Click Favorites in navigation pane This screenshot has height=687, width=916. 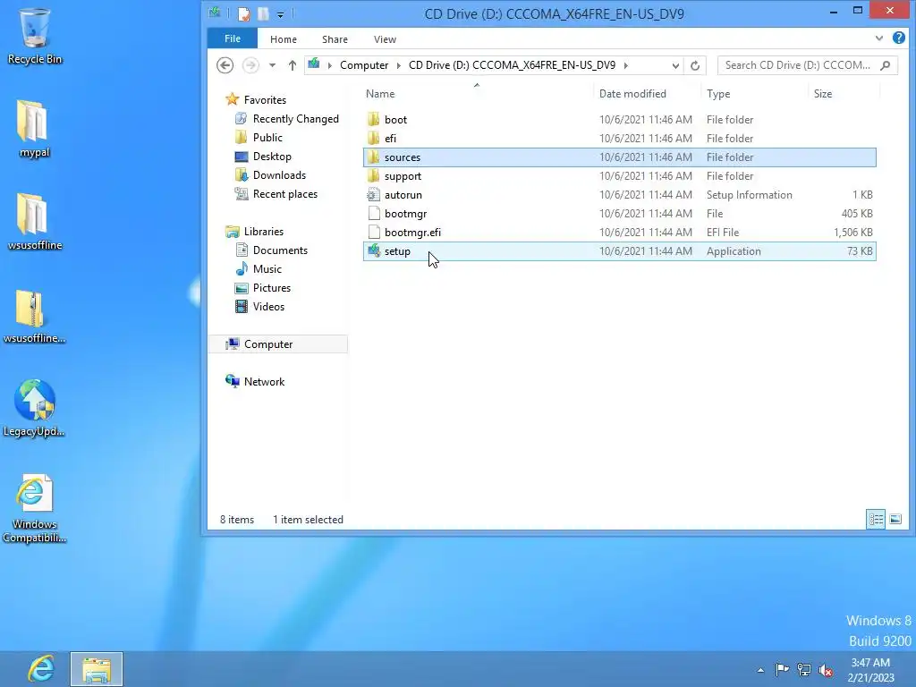[x=265, y=100]
